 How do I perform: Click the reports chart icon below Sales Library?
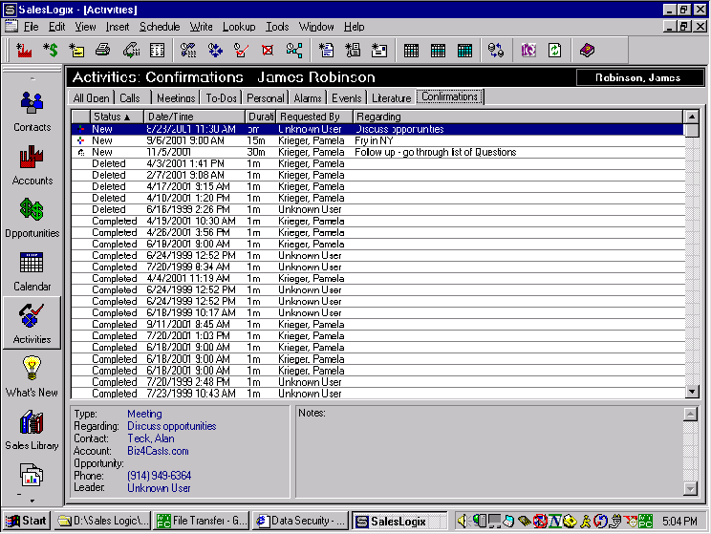coord(32,475)
